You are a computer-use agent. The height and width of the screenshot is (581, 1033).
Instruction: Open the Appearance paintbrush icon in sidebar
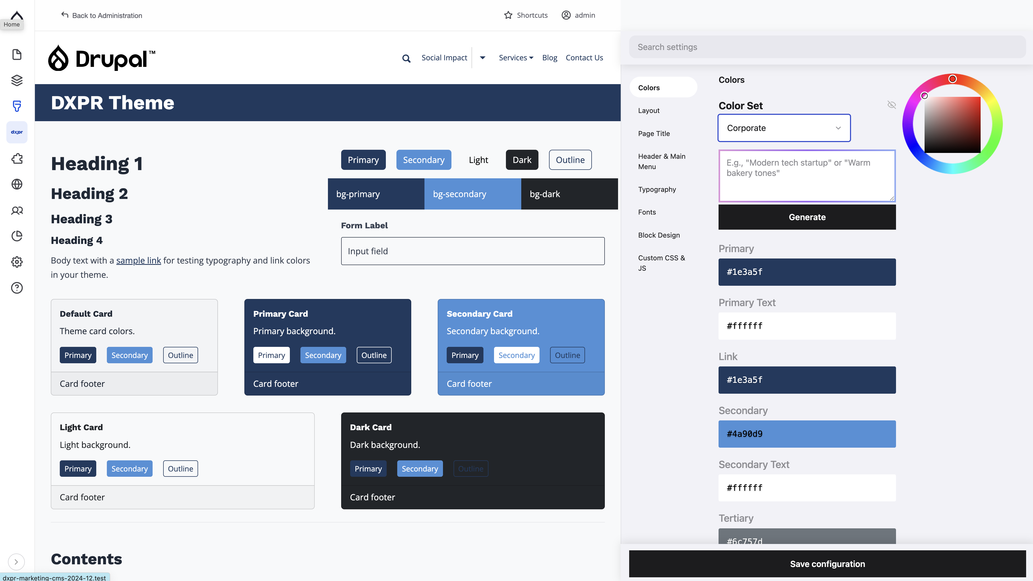click(17, 106)
